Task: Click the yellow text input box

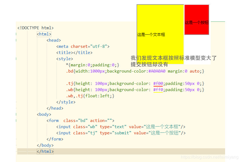Action: [160, 34]
